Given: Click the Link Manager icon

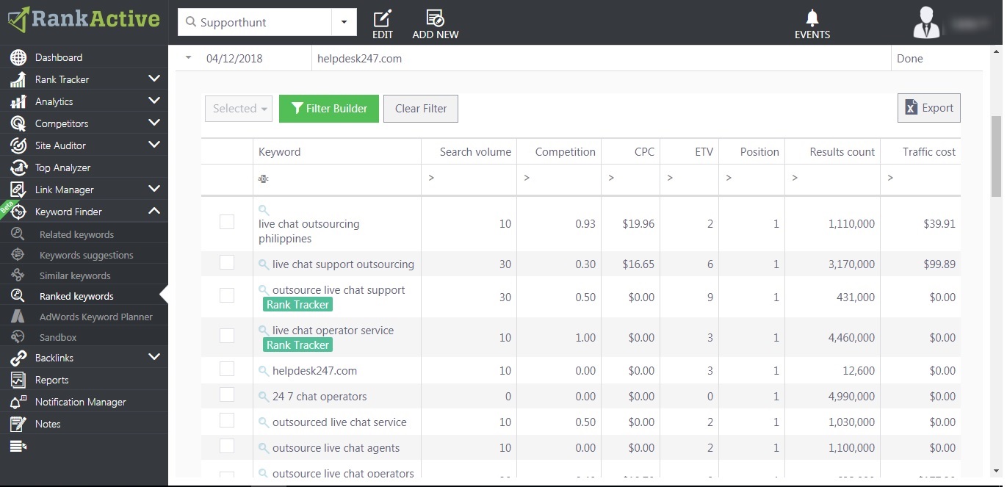Looking at the screenshot, I should point(18,190).
